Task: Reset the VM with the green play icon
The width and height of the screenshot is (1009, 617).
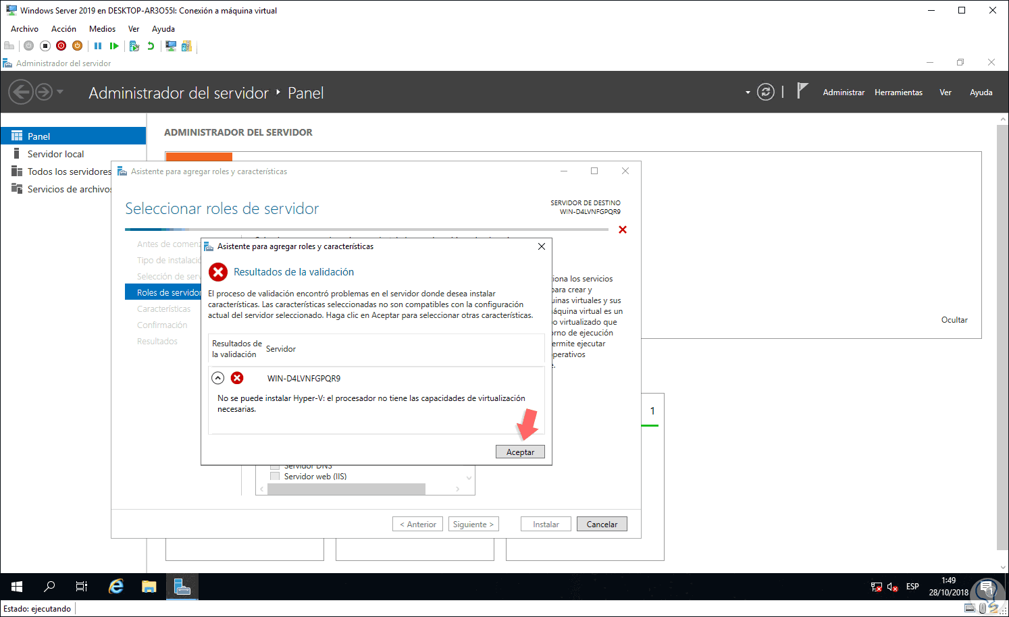Action: (x=114, y=46)
